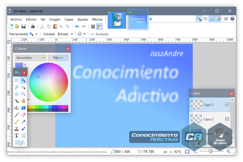Select the Pencil tool
The height and width of the screenshot is (162, 243).
click(x=17, y=122)
